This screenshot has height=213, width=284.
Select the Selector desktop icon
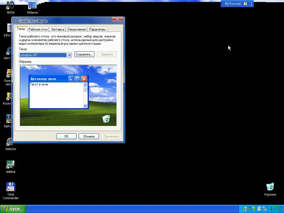tap(11, 144)
